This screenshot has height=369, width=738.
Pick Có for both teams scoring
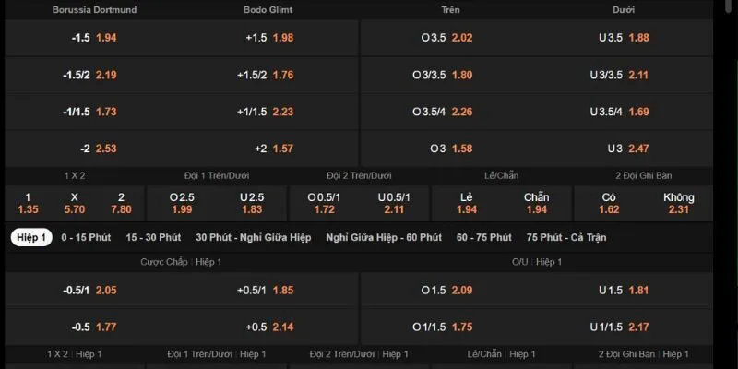(609, 203)
